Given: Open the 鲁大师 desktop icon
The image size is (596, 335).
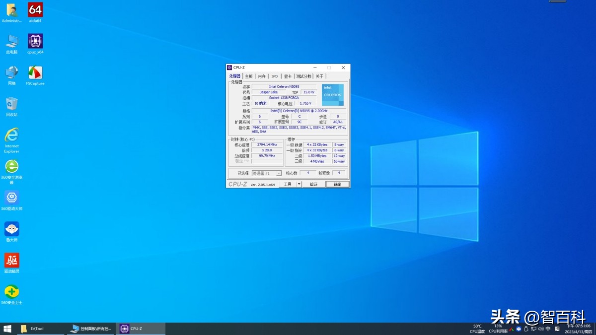Looking at the screenshot, I should (x=12, y=229).
